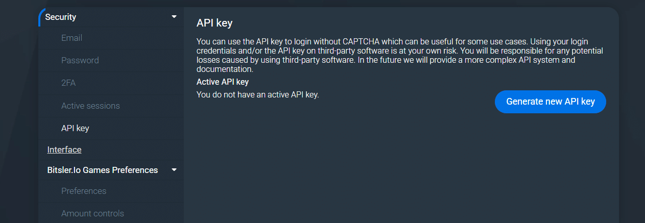Click the blue accent bar beside Security
Viewport: 645px width, 223px height.
[40, 17]
